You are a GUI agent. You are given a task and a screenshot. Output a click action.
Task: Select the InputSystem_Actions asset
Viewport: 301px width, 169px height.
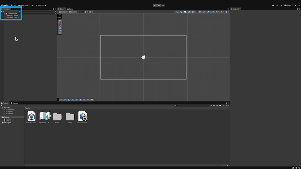pos(45,117)
